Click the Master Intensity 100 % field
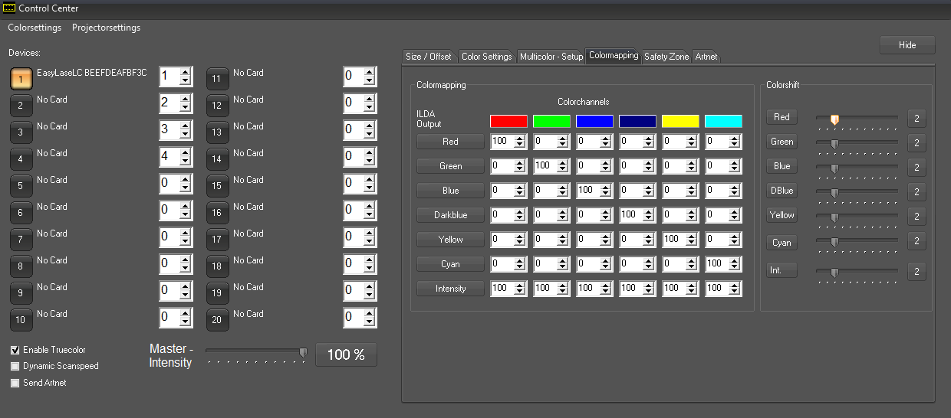Screen dimensions: 951x418 346,354
